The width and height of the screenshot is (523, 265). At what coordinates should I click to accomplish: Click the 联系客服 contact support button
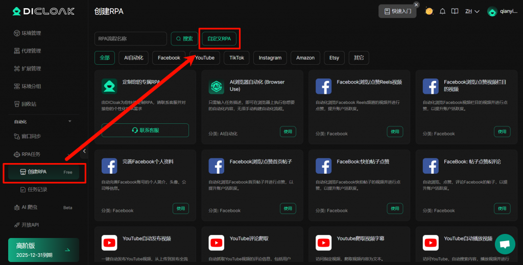coord(145,130)
